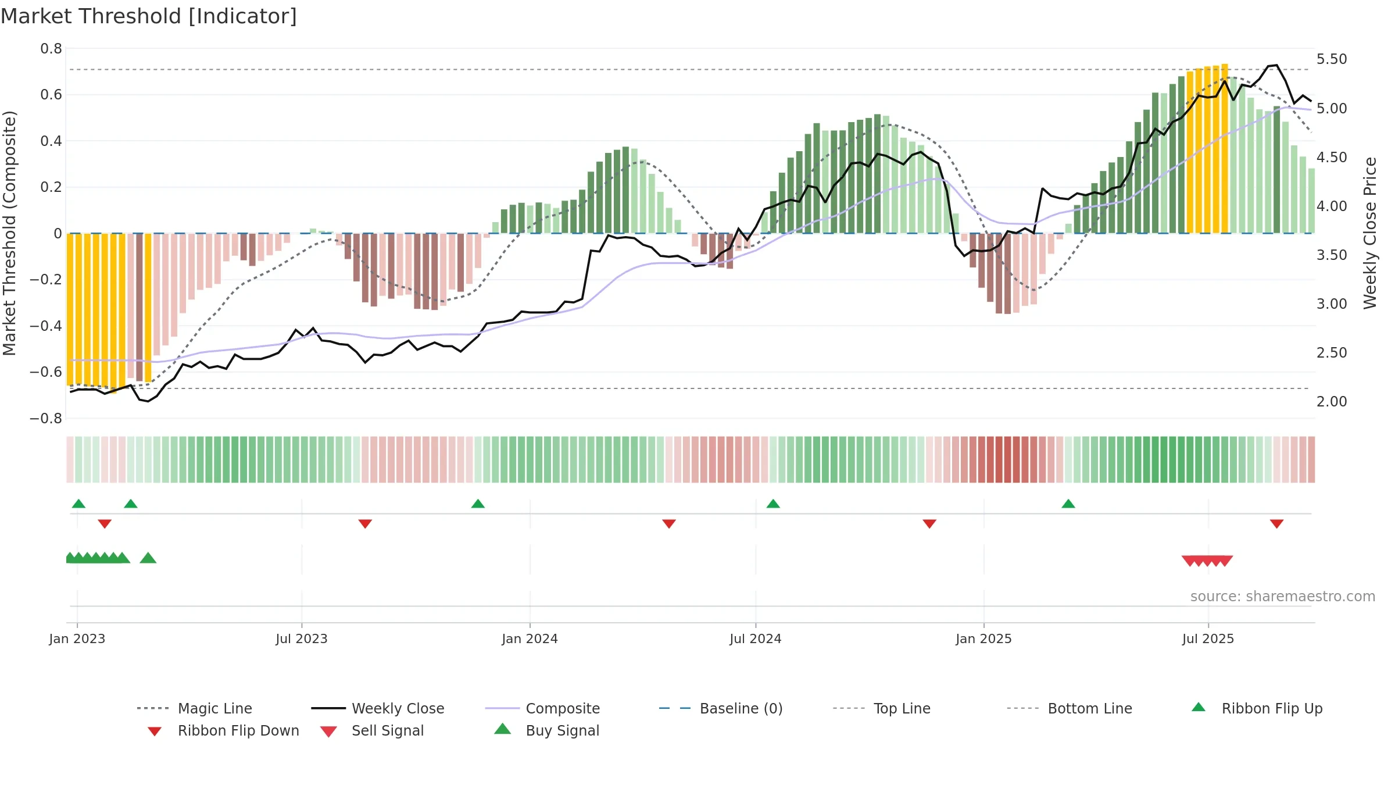Click the ribbon flip down marker near August 2025

tap(1276, 524)
